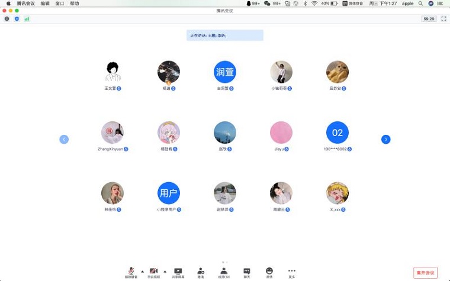Click the blue security shield icon
This screenshot has height=281, width=450.
click(x=17, y=19)
